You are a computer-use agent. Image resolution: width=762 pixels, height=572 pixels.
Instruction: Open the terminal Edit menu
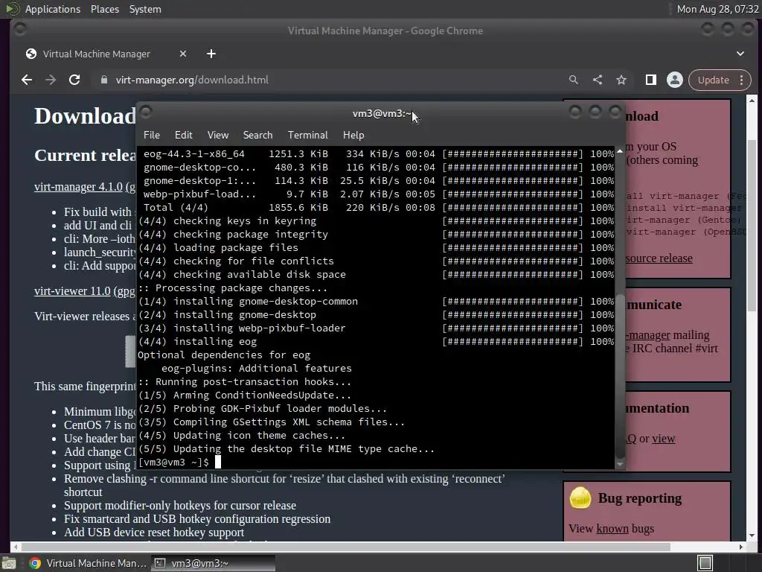coord(184,136)
